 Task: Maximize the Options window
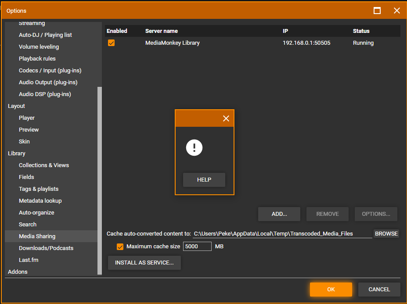pyautogui.click(x=377, y=11)
